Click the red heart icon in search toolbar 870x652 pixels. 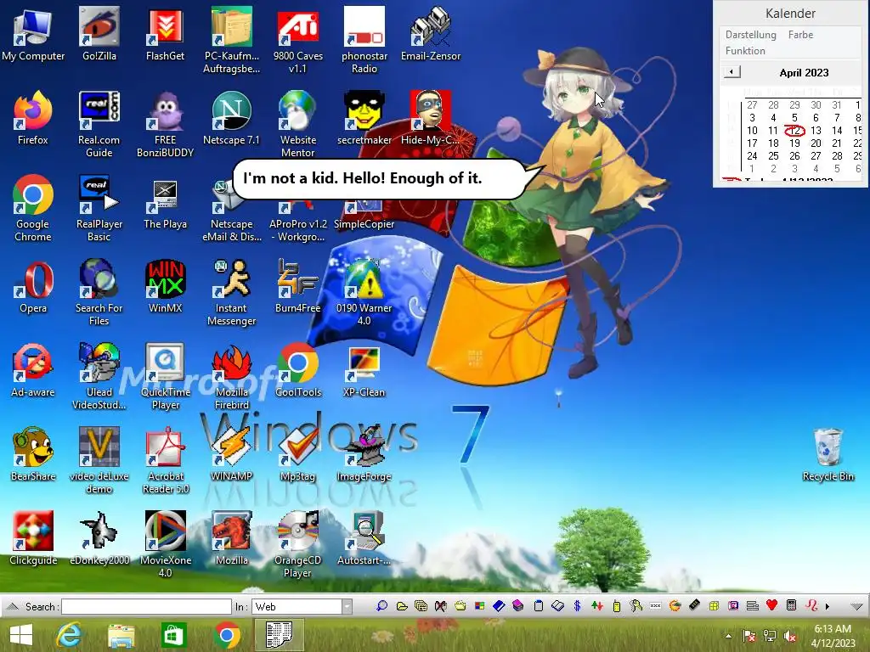tap(771, 605)
